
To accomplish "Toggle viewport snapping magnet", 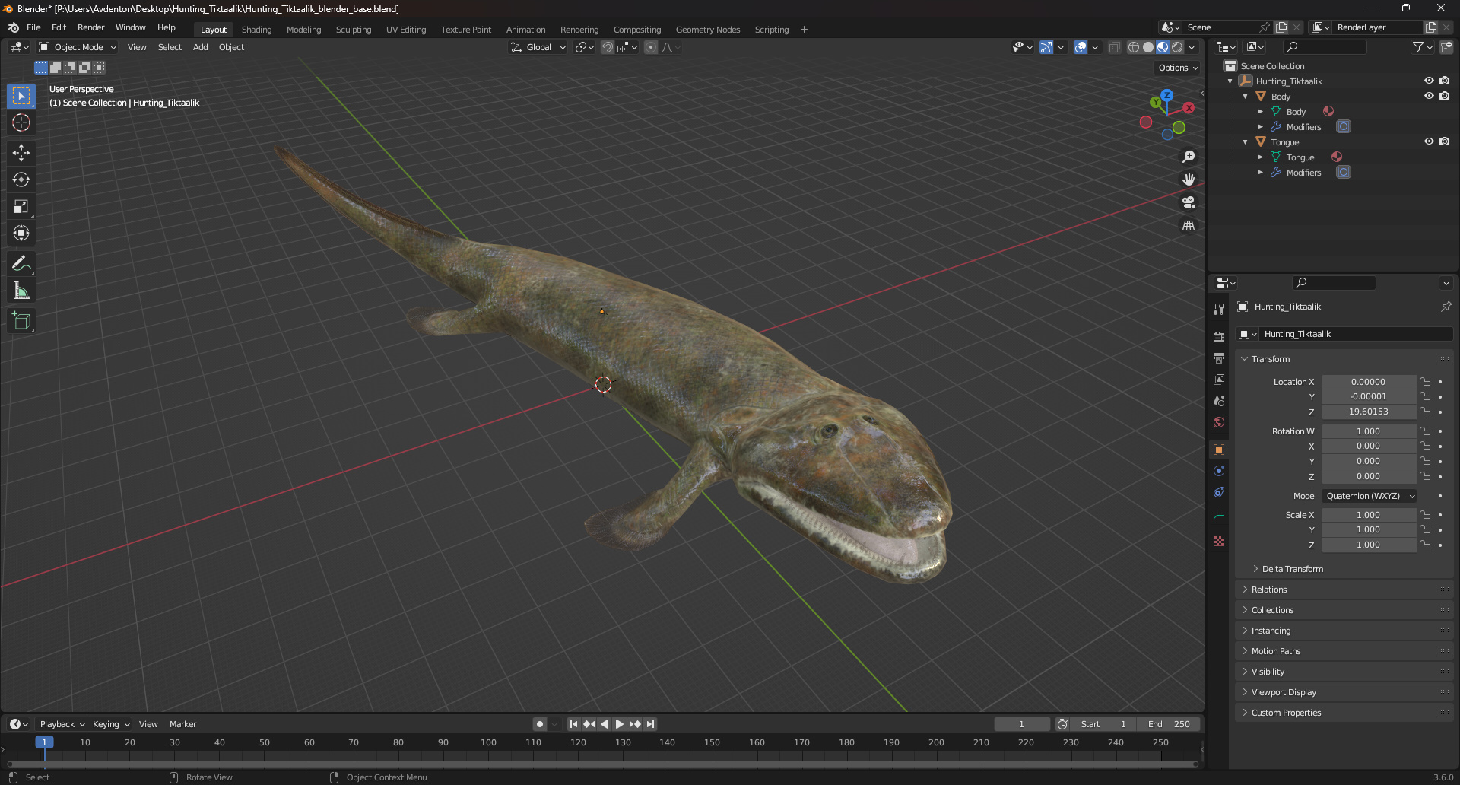I will coord(607,47).
